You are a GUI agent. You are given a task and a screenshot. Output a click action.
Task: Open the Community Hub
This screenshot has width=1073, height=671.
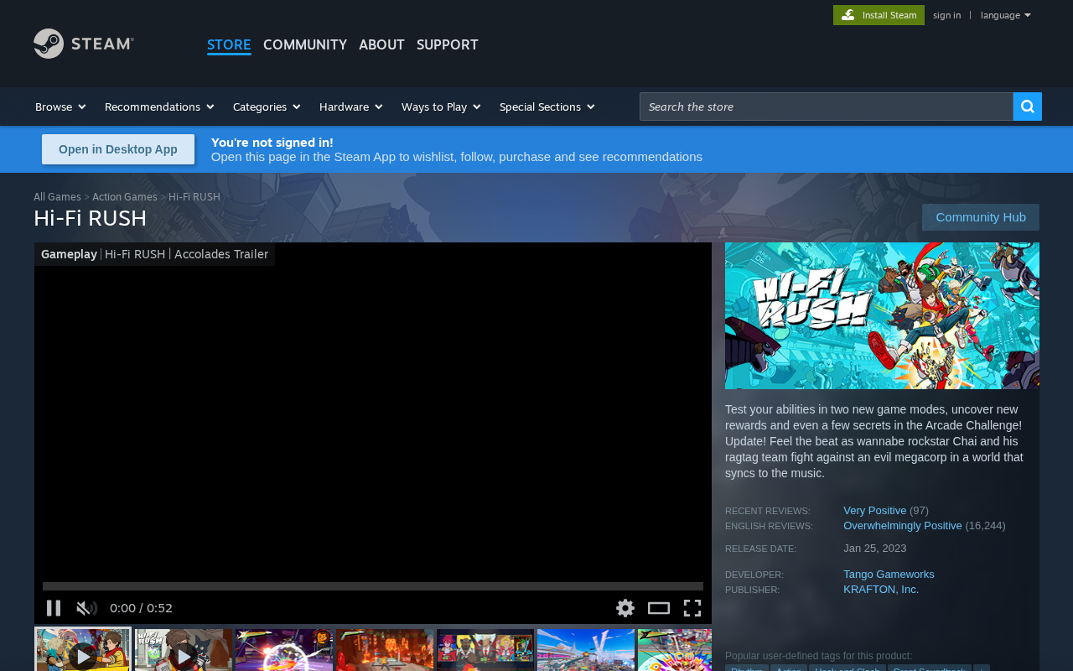pyautogui.click(x=981, y=217)
